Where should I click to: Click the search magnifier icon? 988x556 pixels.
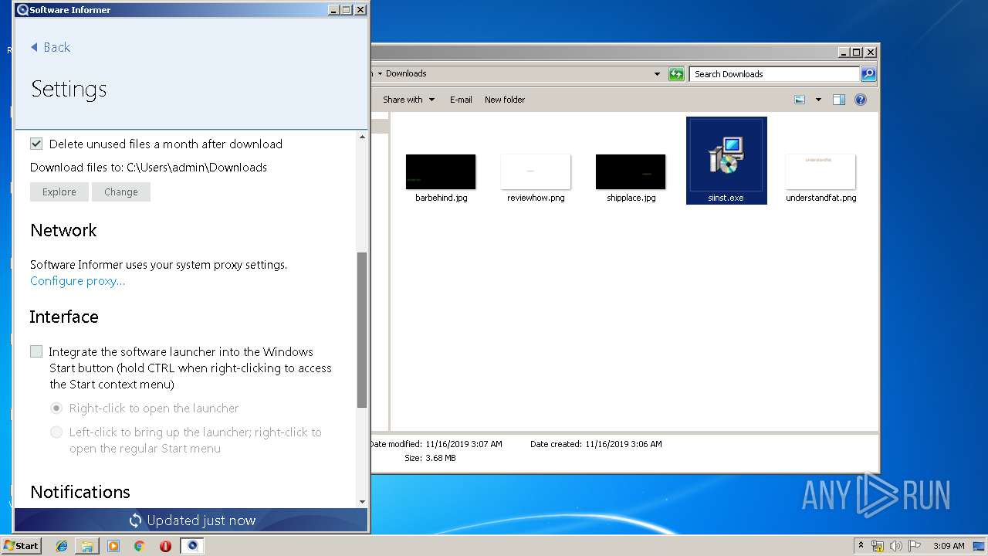[x=868, y=74]
